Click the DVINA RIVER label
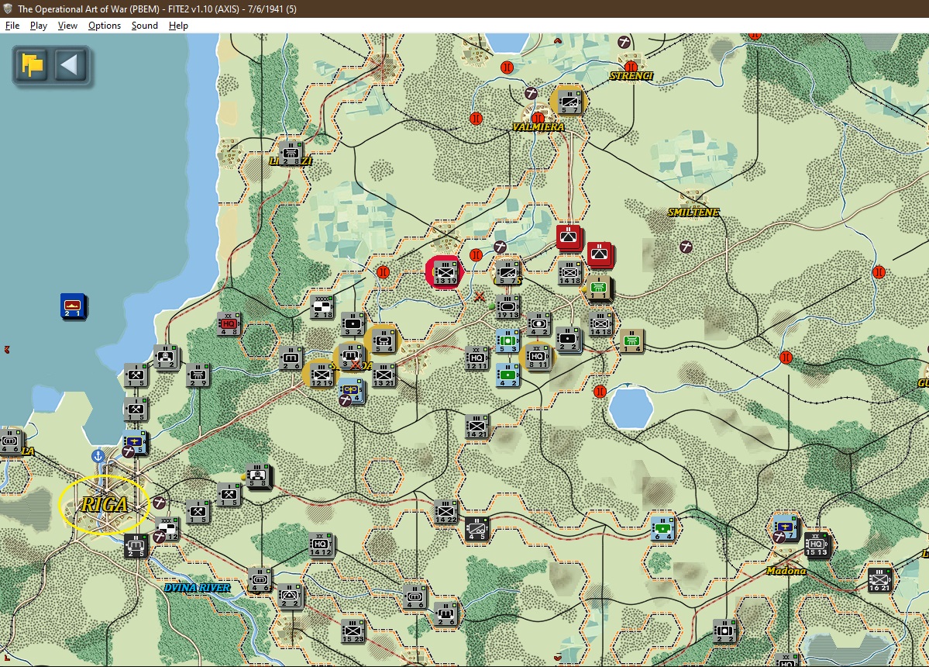The width and height of the screenshot is (929, 667). (x=198, y=588)
